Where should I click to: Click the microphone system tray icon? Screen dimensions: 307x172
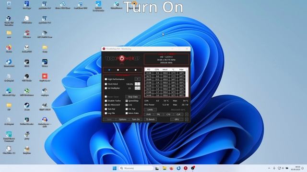[274, 168]
